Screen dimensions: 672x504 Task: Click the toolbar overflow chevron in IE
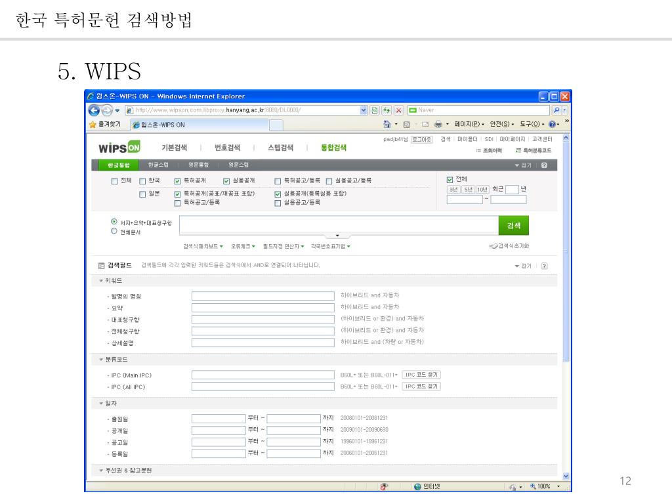(566, 121)
